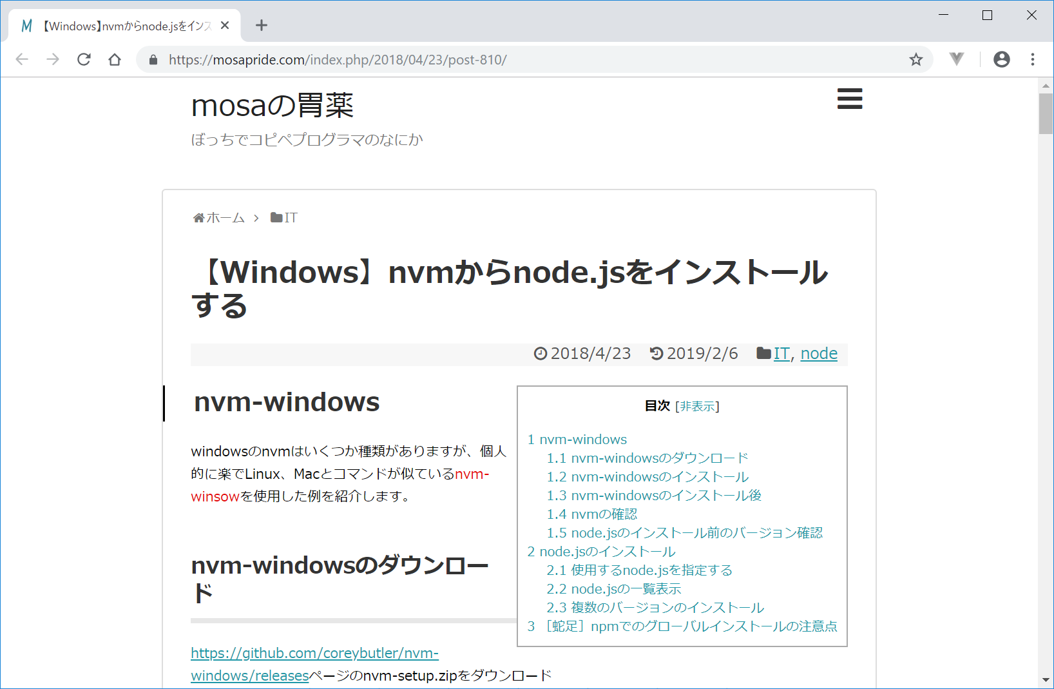The width and height of the screenshot is (1054, 689).
Task: Jump to section 1.2 nvm-windowsのインストール
Action: [647, 477]
